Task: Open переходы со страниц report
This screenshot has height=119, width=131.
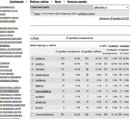Action: coord(11,94)
